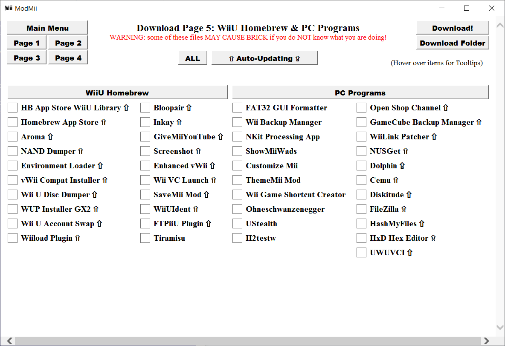The height and width of the screenshot is (346, 505).
Task: Check the Dolphin emulator box
Action: pos(361,166)
